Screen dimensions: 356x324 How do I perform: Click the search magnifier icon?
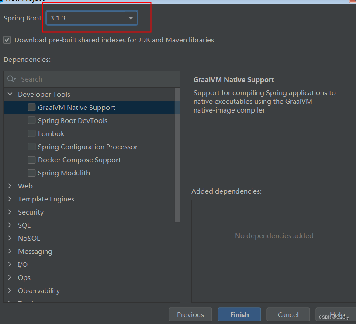coord(11,79)
